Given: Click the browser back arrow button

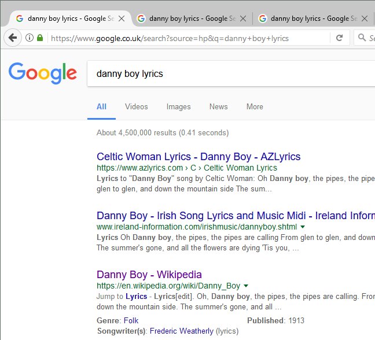Looking at the screenshot, I should coord(12,38).
